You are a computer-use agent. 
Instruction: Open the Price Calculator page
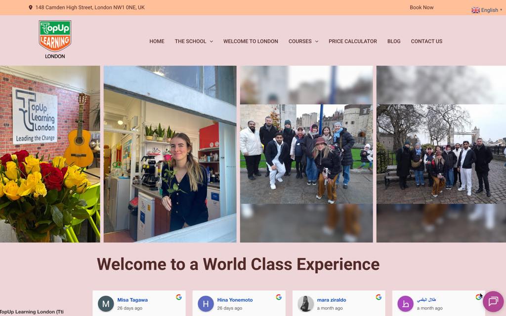click(x=352, y=41)
